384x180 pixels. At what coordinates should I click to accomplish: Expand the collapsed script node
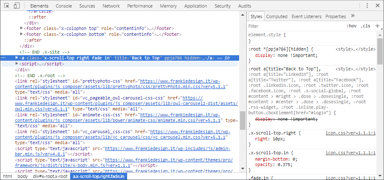click(17, 64)
